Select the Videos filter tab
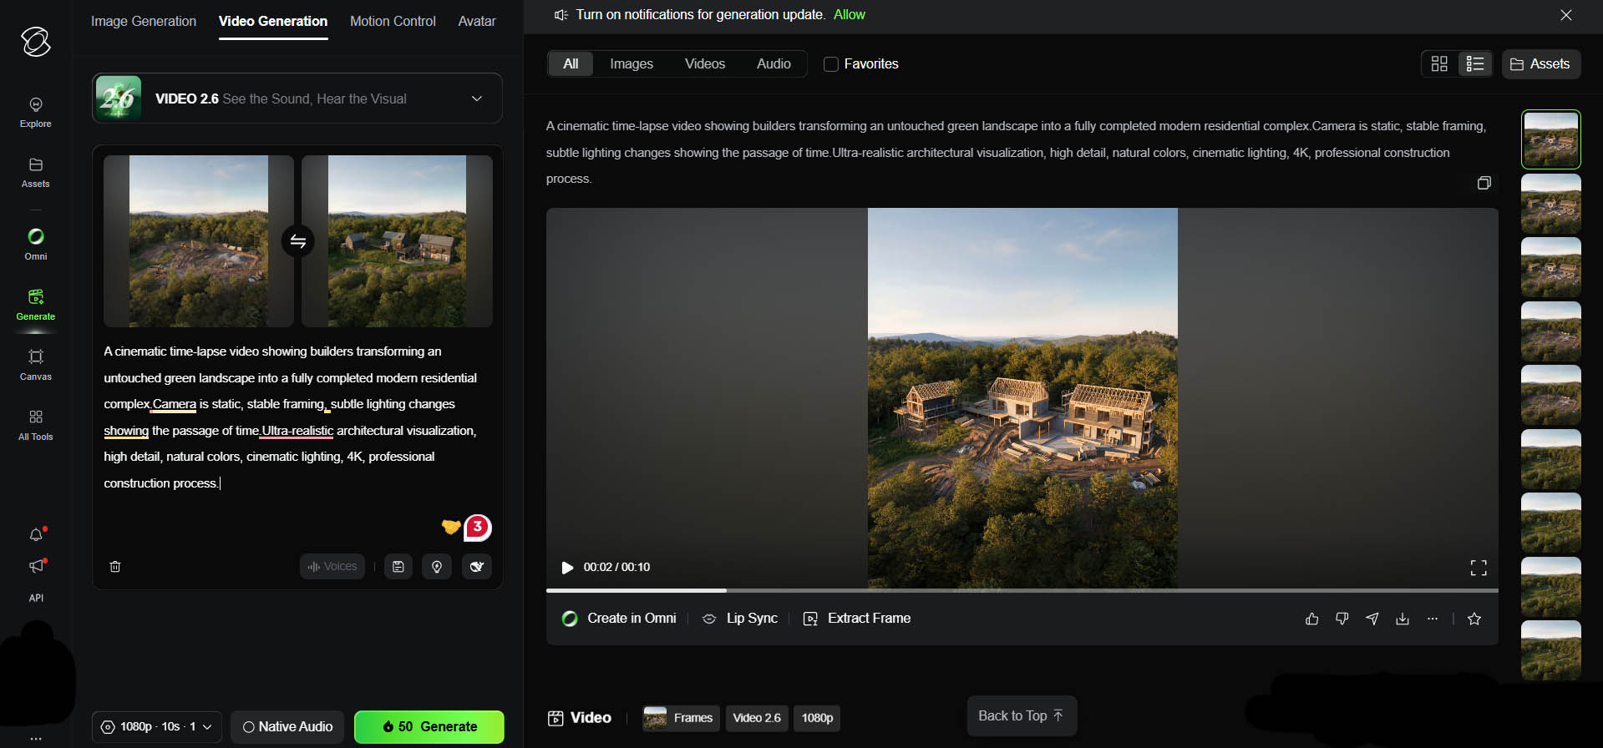Screen dimensions: 1603x748 tap(704, 64)
